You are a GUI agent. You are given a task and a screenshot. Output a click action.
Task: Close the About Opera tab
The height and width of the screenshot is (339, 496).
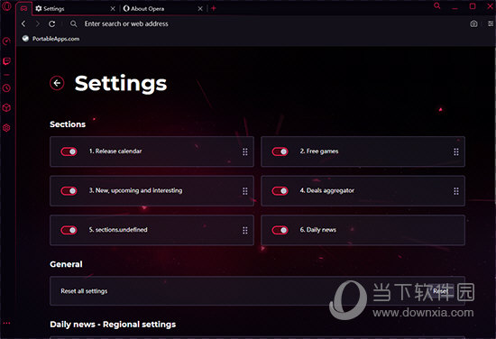click(200, 8)
